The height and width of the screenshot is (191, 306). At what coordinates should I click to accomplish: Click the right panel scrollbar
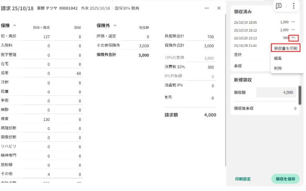pyautogui.click(x=300, y=95)
